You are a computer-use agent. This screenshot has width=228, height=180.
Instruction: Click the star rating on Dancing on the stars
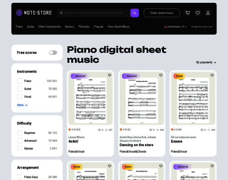pos(125,129)
